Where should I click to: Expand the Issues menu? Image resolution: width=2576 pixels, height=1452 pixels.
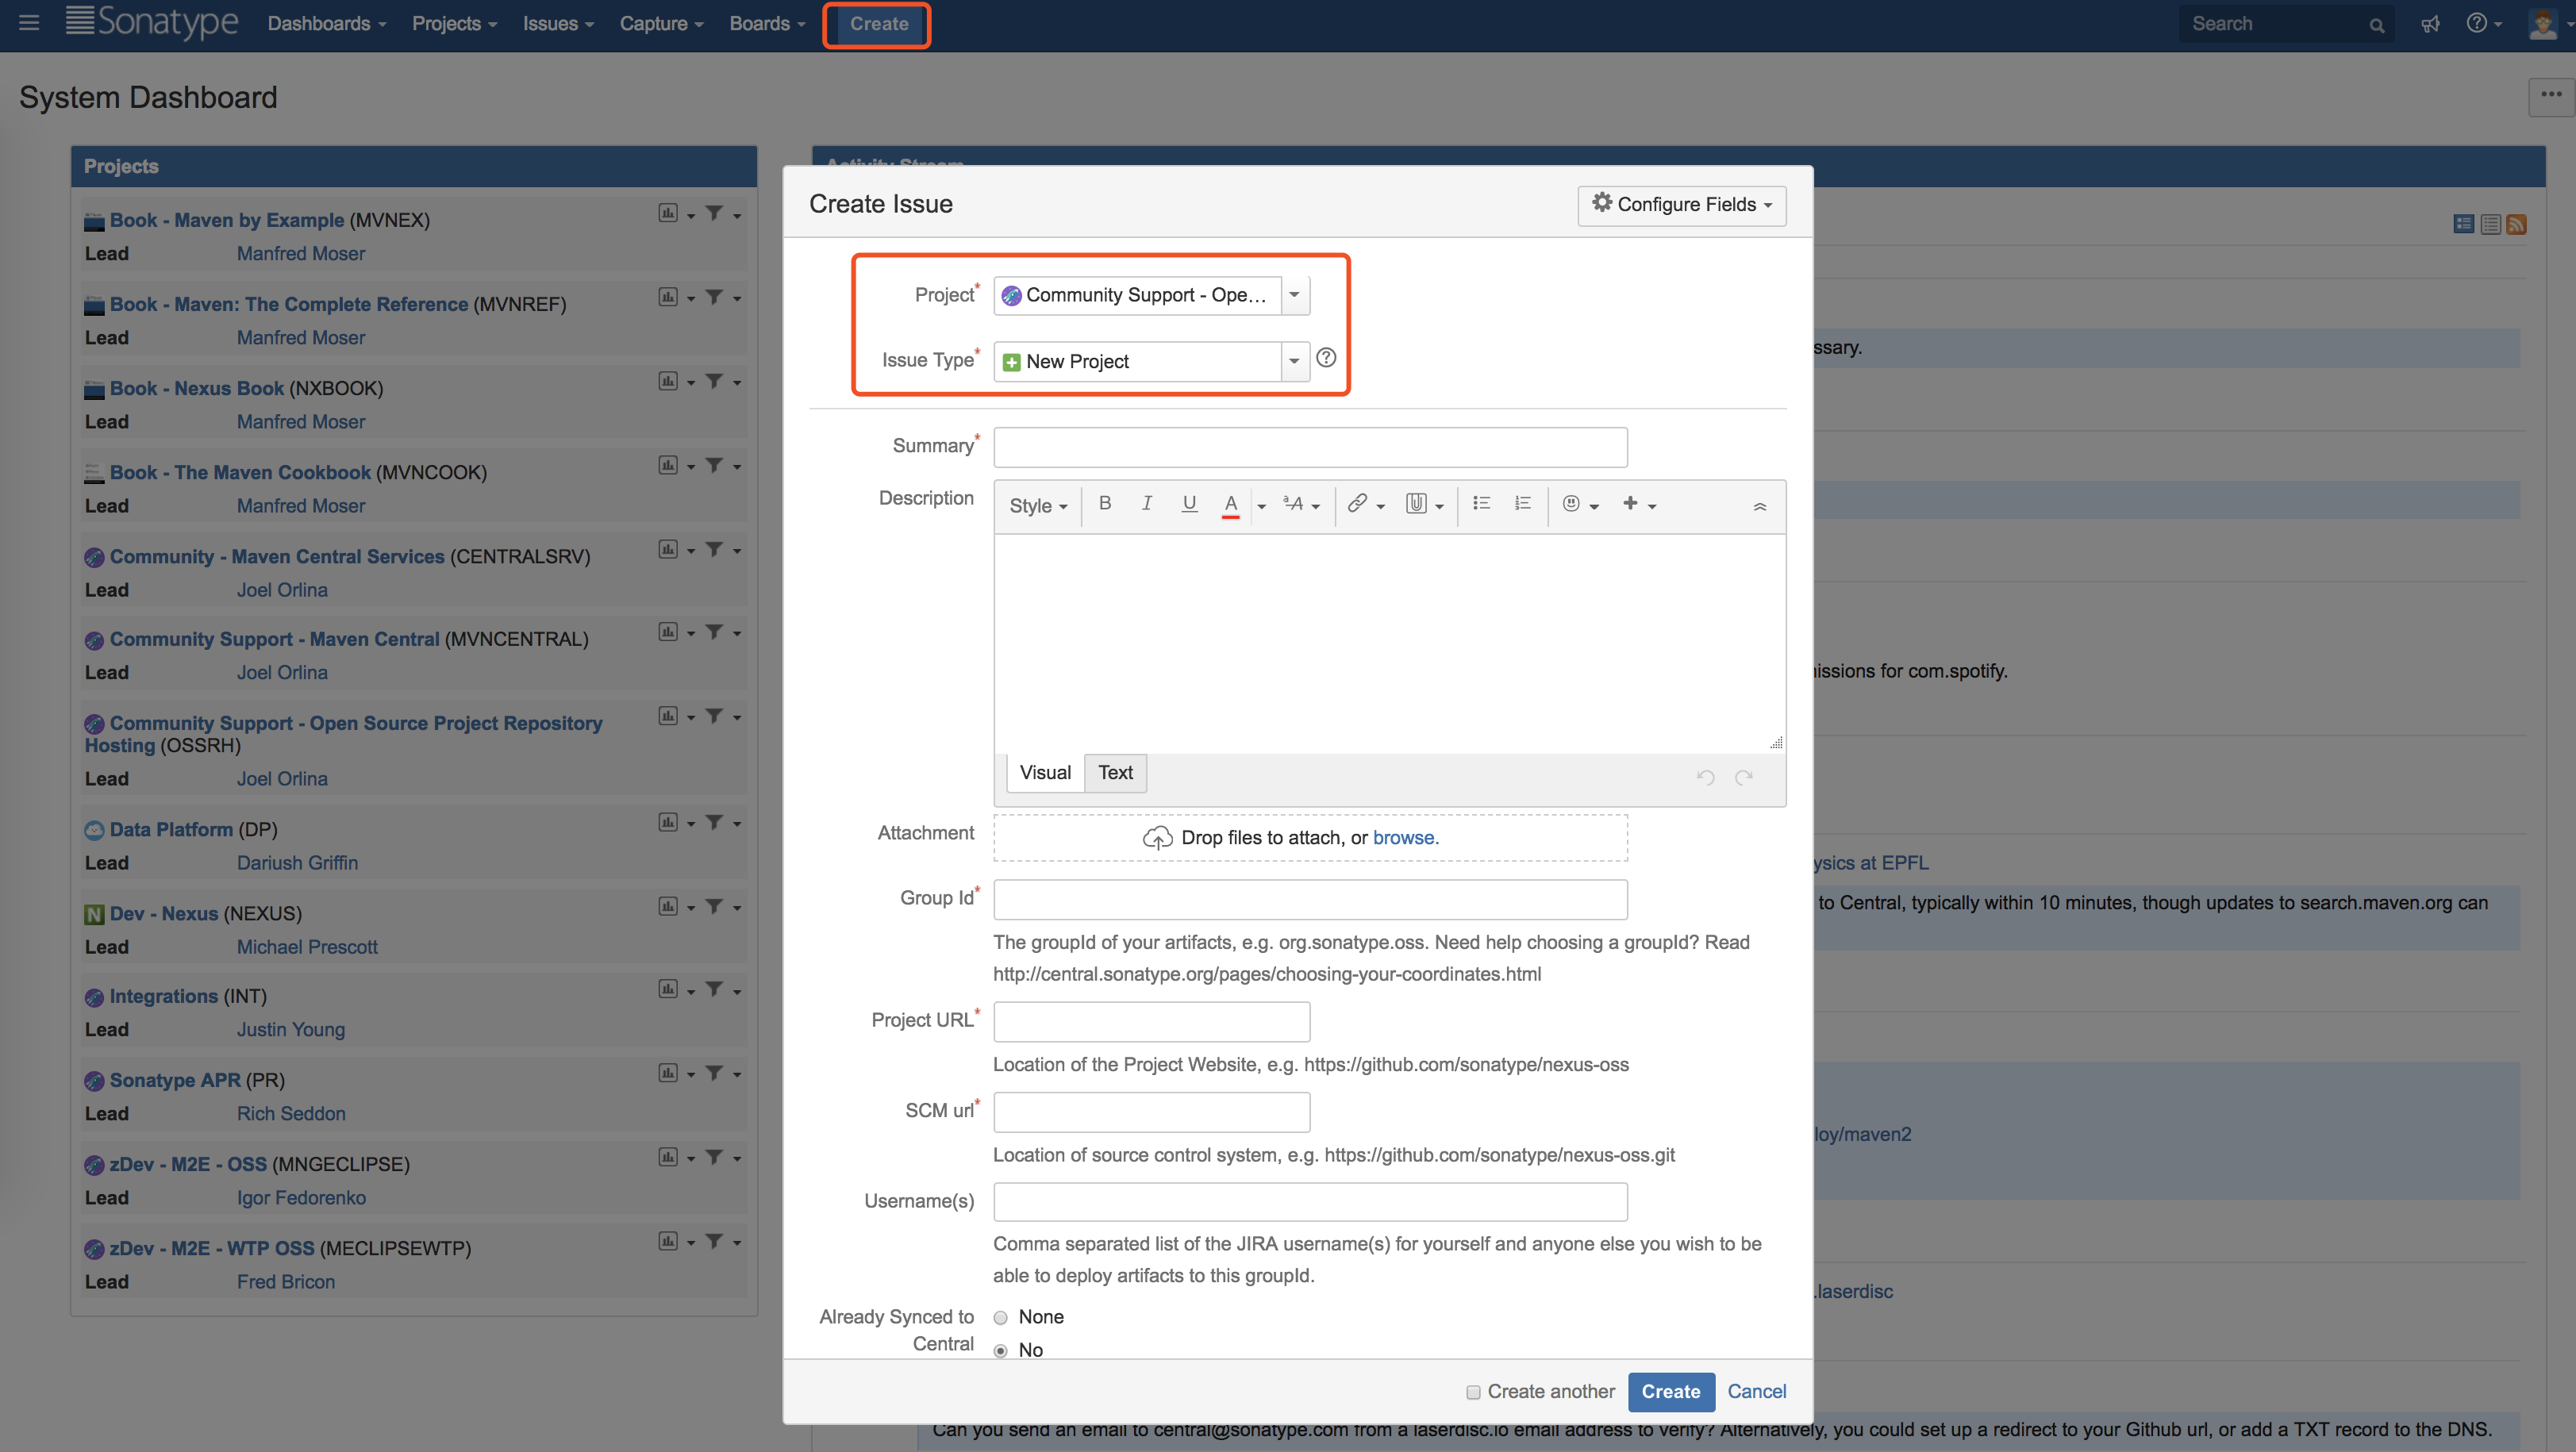coord(558,23)
